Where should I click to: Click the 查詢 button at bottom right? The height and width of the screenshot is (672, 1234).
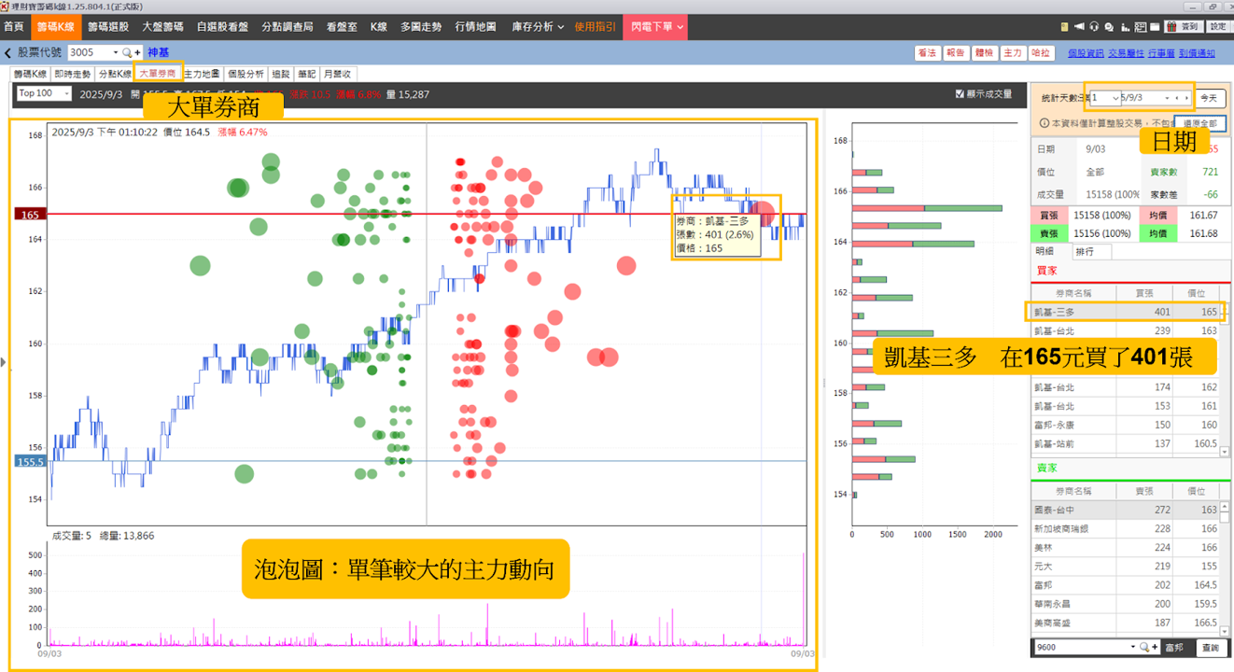click(1210, 647)
